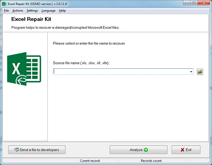The height and width of the screenshot is (165, 212).
Task: Maximize the Excel Repair Kit window
Action: 194,3
